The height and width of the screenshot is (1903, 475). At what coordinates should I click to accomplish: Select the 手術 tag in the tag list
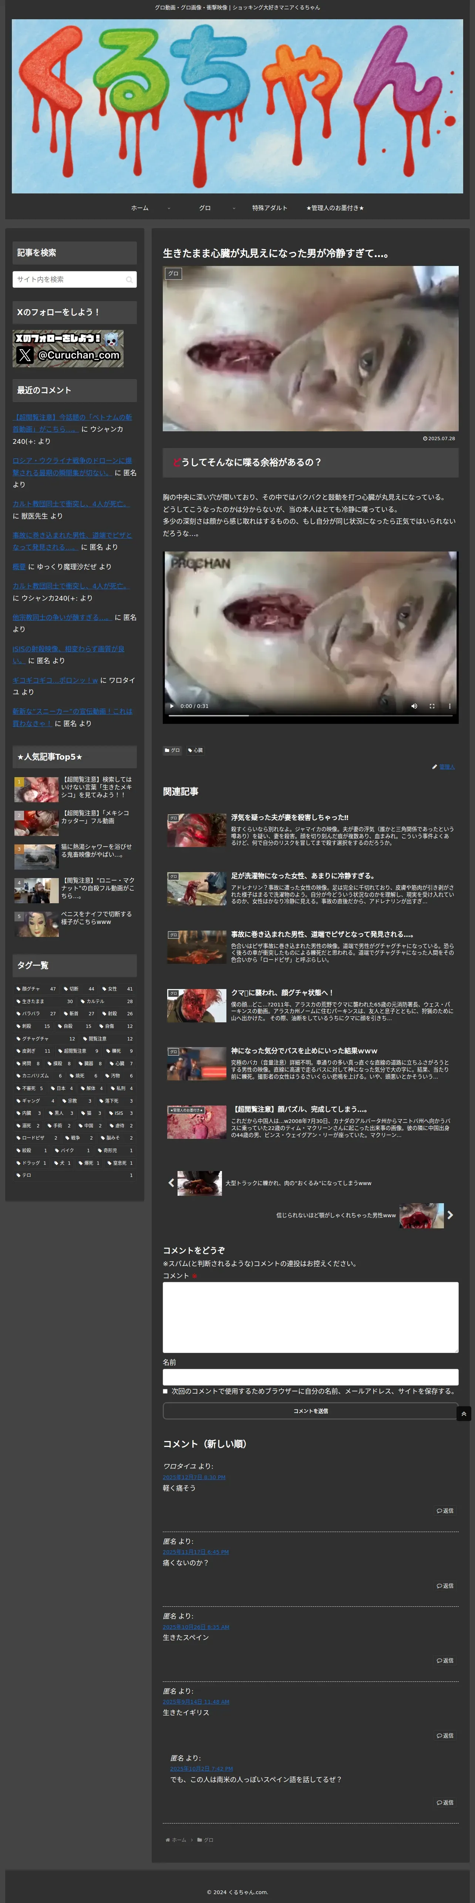click(59, 1126)
